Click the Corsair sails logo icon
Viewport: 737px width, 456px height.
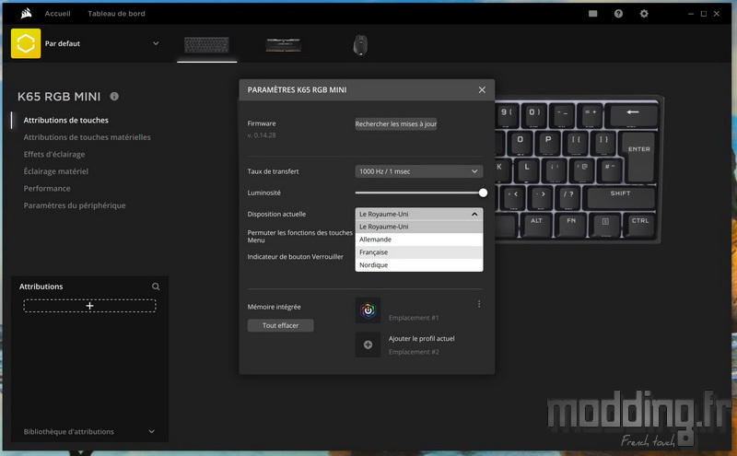[x=27, y=13]
